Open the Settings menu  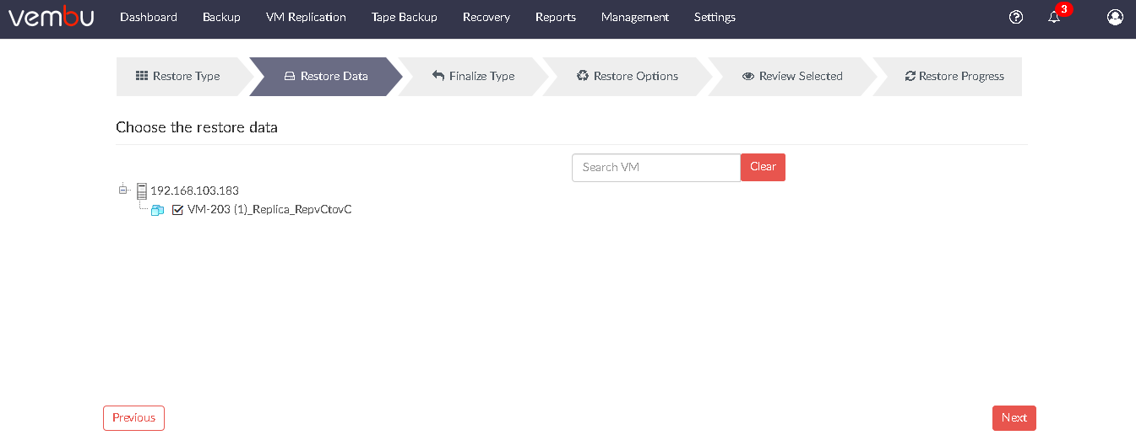(715, 17)
